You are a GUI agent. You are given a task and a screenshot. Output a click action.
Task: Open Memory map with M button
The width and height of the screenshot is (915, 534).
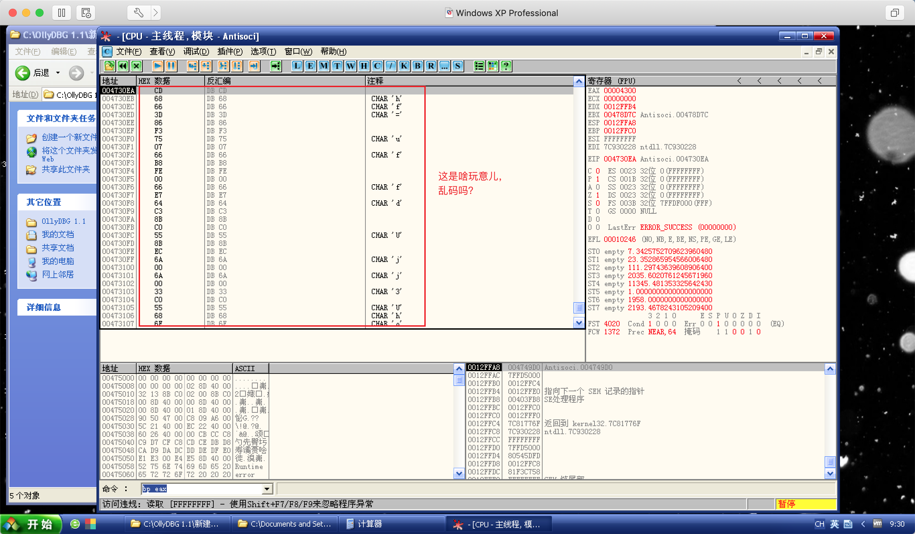point(324,66)
